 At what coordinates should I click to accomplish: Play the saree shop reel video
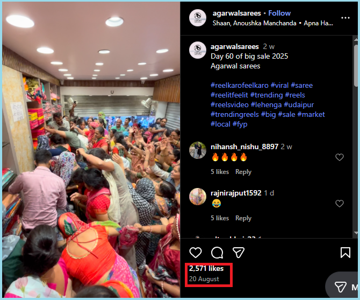(x=91, y=150)
